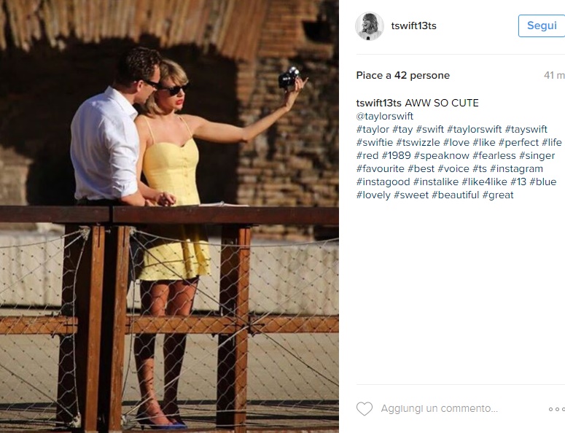The image size is (565, 433).
Task: Open the #like4like hashtag
Action: tap(484, 182)
